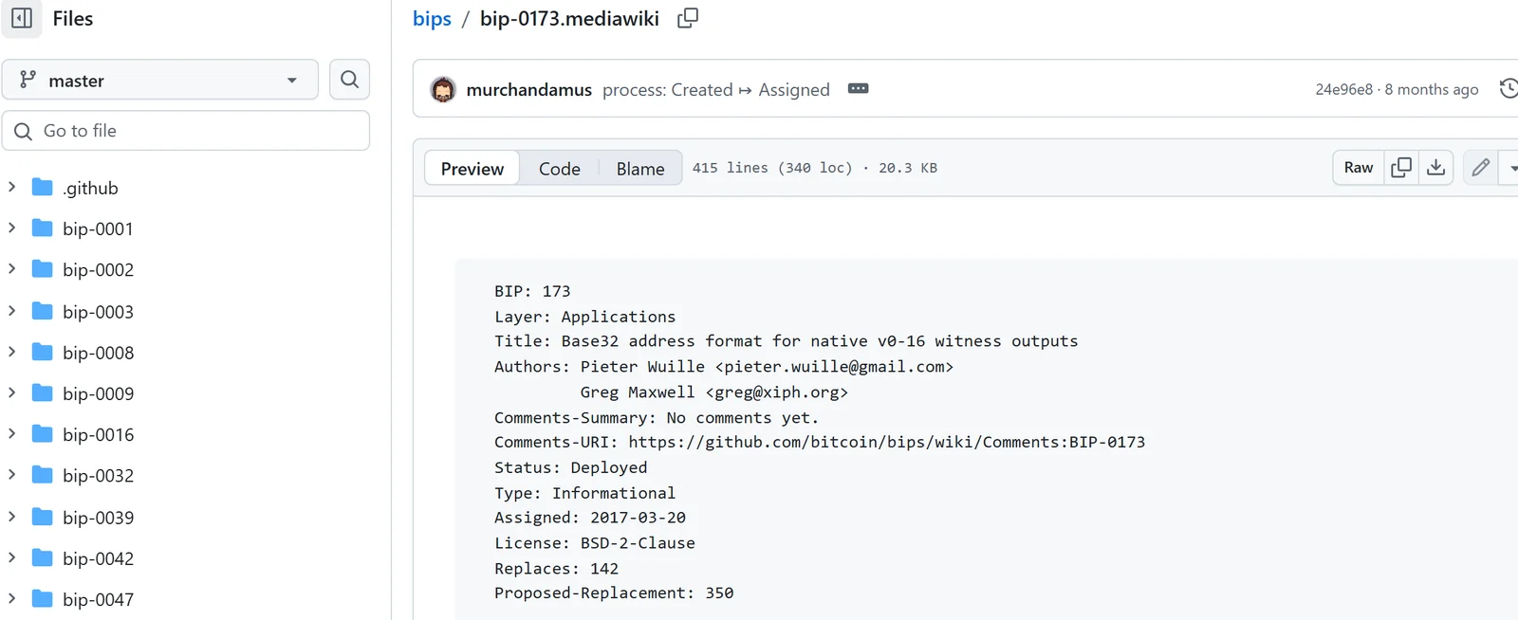The image size is (1518, 620).
Task: Open commit 24e96e8 link
Action: (1344, 89)
